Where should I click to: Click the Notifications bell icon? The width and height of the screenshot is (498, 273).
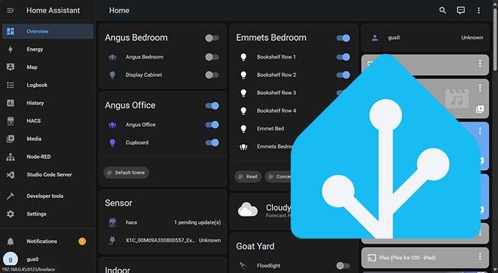pos(10,242)
